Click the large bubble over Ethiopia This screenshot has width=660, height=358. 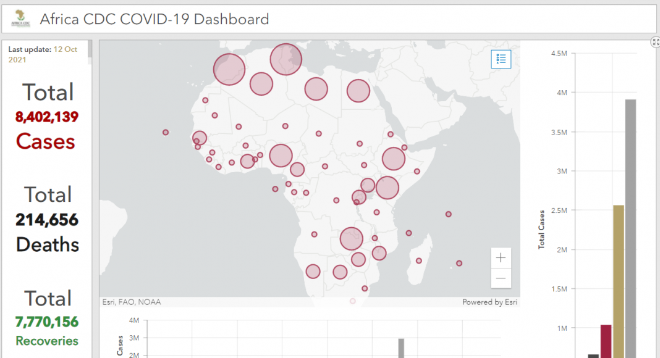coord(394,159)
